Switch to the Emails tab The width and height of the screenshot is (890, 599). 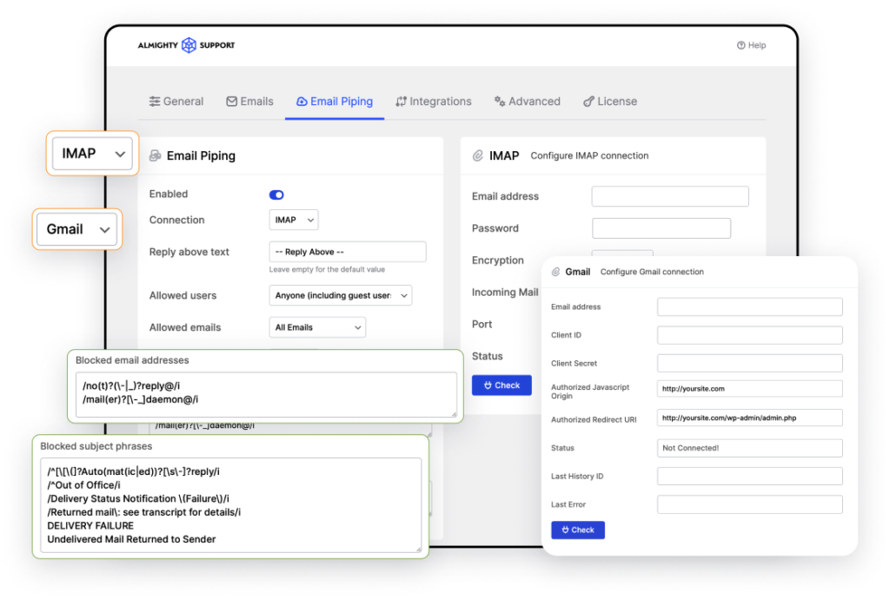[249, 102]
